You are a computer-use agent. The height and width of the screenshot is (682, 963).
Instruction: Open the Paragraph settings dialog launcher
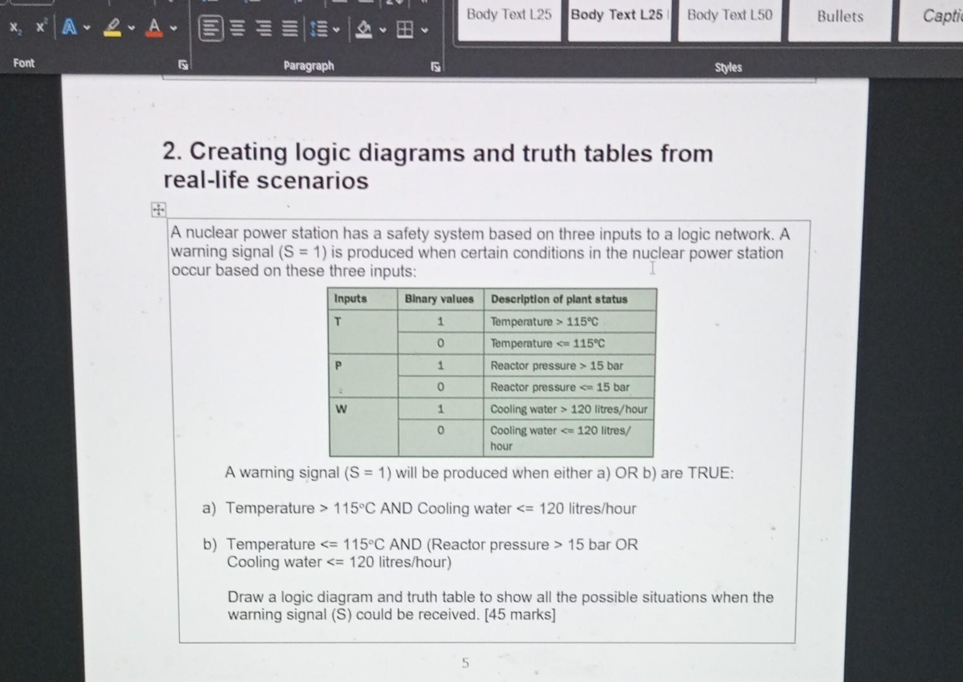(435, 65)
